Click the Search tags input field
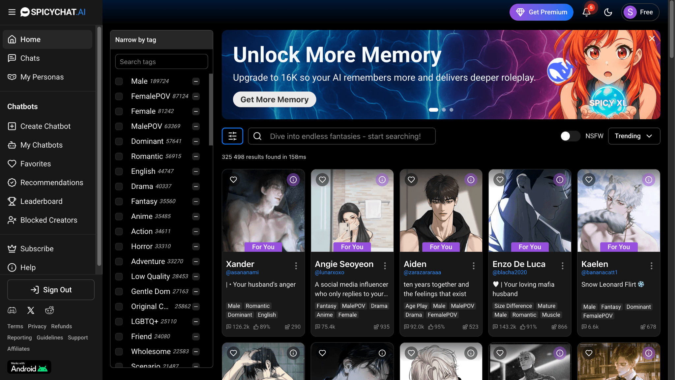This screenshot has height=380, width=675. click(x=161, y=62)
